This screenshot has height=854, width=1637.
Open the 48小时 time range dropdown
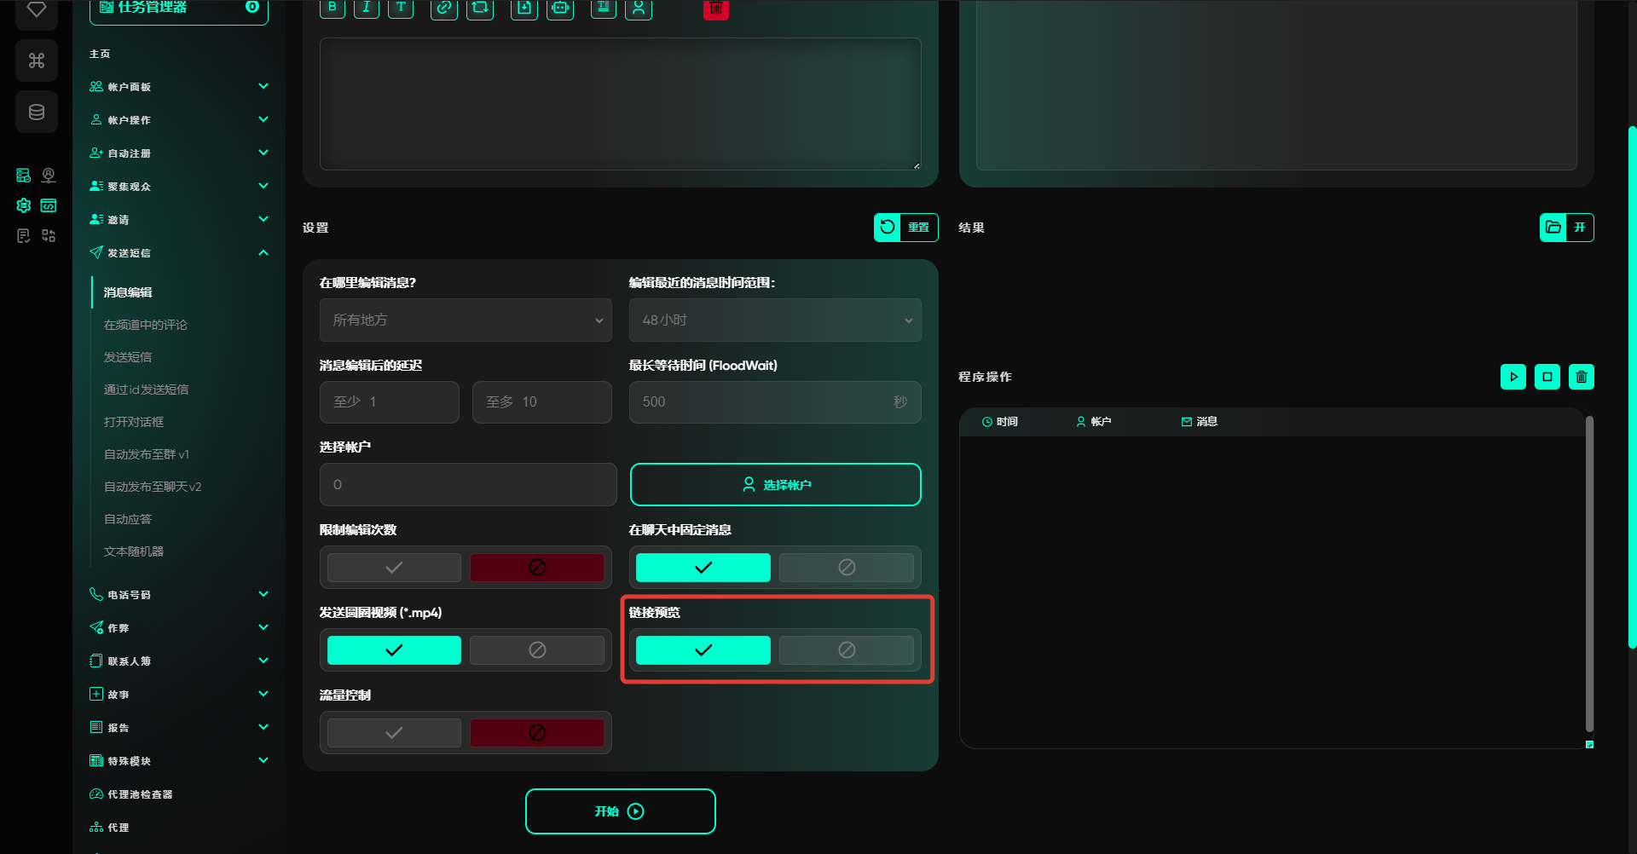[x=774, y=320]
